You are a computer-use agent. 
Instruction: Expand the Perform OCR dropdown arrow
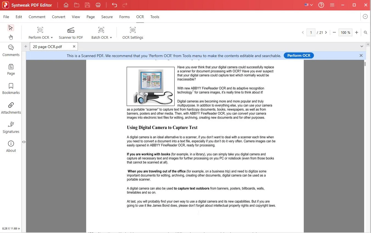[52, 38]
